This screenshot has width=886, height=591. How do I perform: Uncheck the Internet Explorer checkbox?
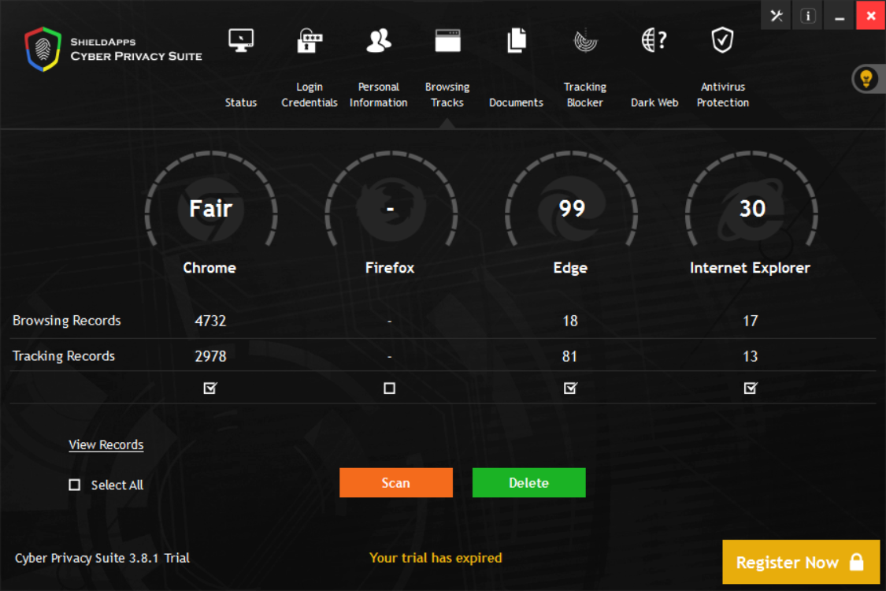(751, 388)
